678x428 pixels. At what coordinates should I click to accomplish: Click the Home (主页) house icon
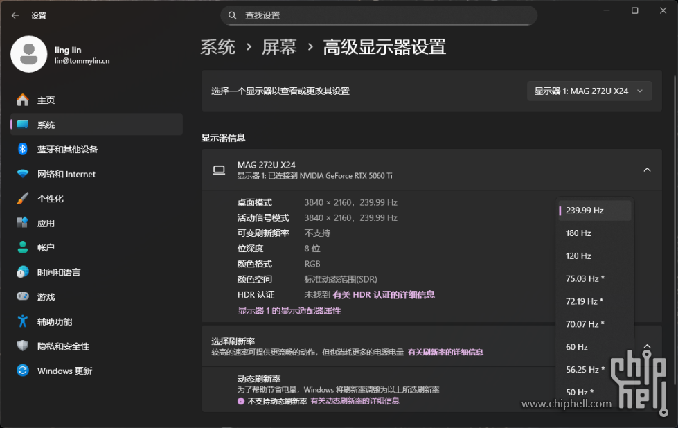23,100
